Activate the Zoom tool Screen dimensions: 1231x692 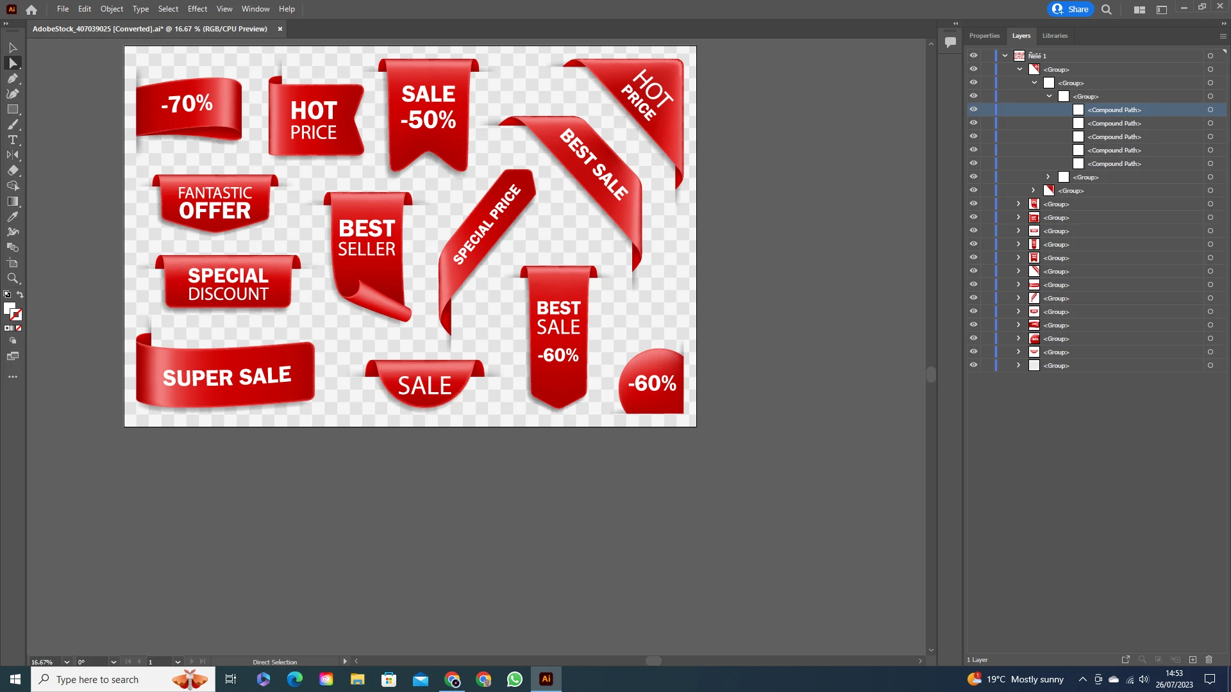pos(12,278)
